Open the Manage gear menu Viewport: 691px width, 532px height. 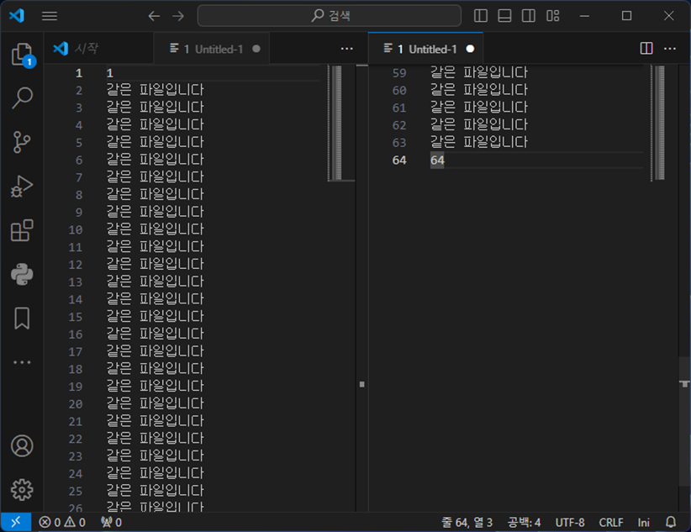click(22, 490)
